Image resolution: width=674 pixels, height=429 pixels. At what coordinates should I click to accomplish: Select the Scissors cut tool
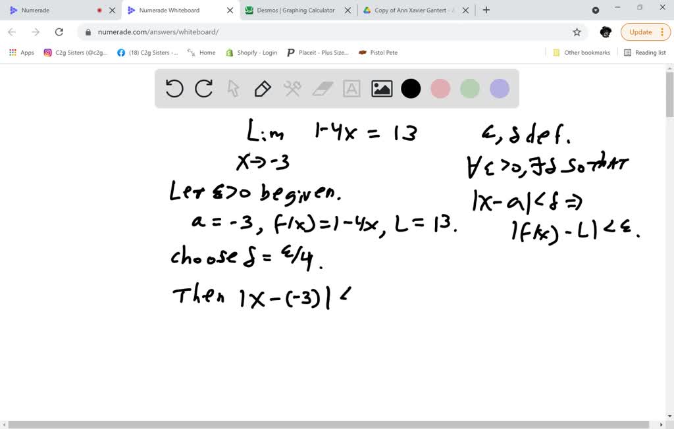[x=292, y=88]
